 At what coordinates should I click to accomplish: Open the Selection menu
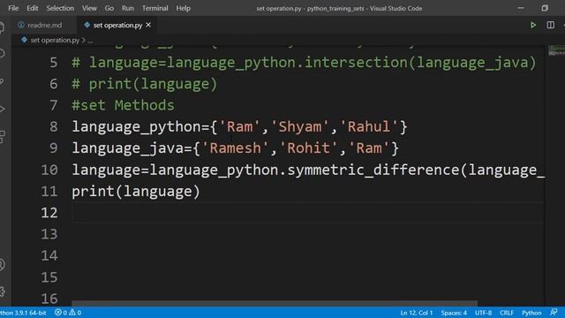click(60, 8)
